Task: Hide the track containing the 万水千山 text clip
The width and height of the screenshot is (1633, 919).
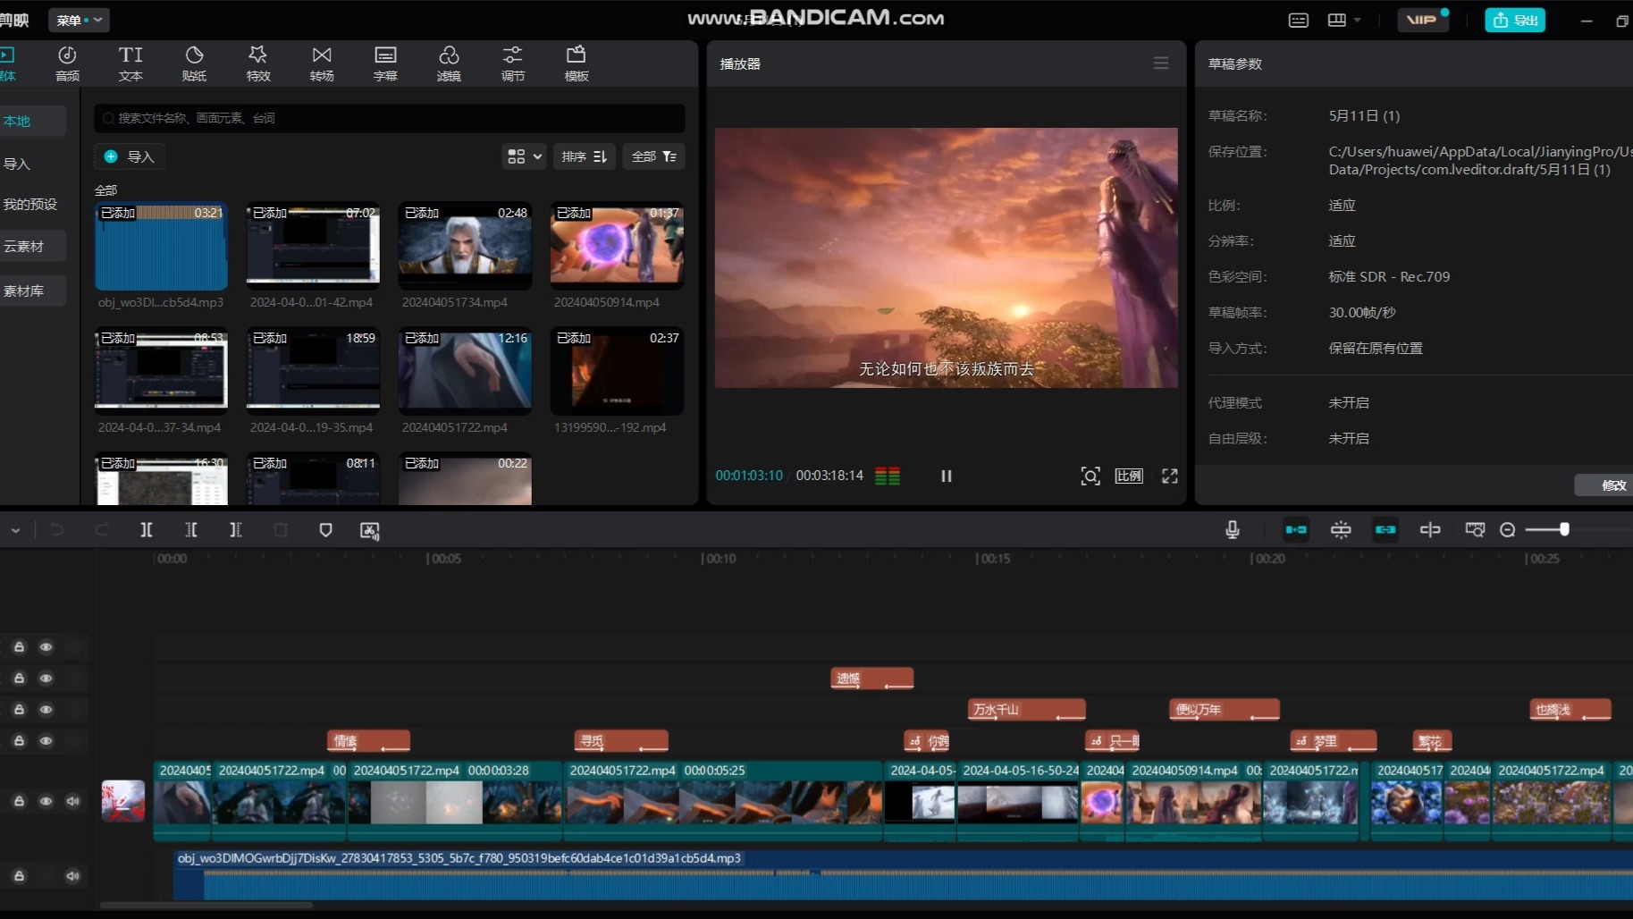Action: click(46, 710)
